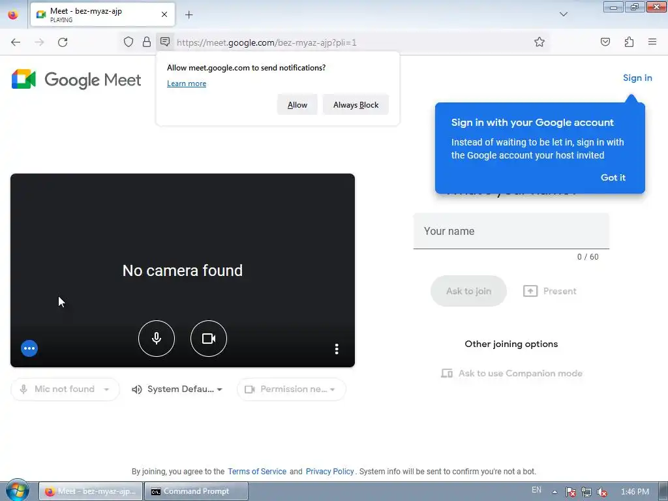Viewport: 668px width, 501px height.
Task: Click the No camera found preview area
Action: (x=183, y=271)
